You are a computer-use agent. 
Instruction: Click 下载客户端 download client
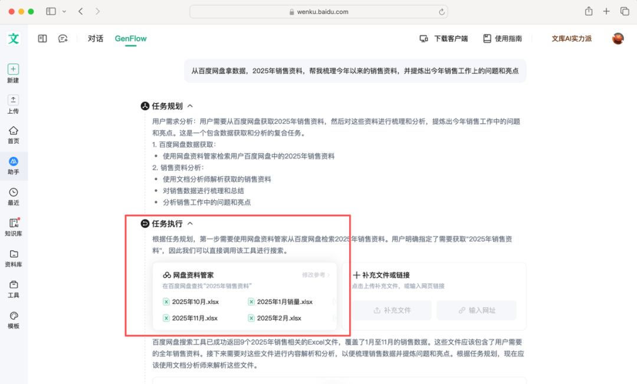click(444, 38)
